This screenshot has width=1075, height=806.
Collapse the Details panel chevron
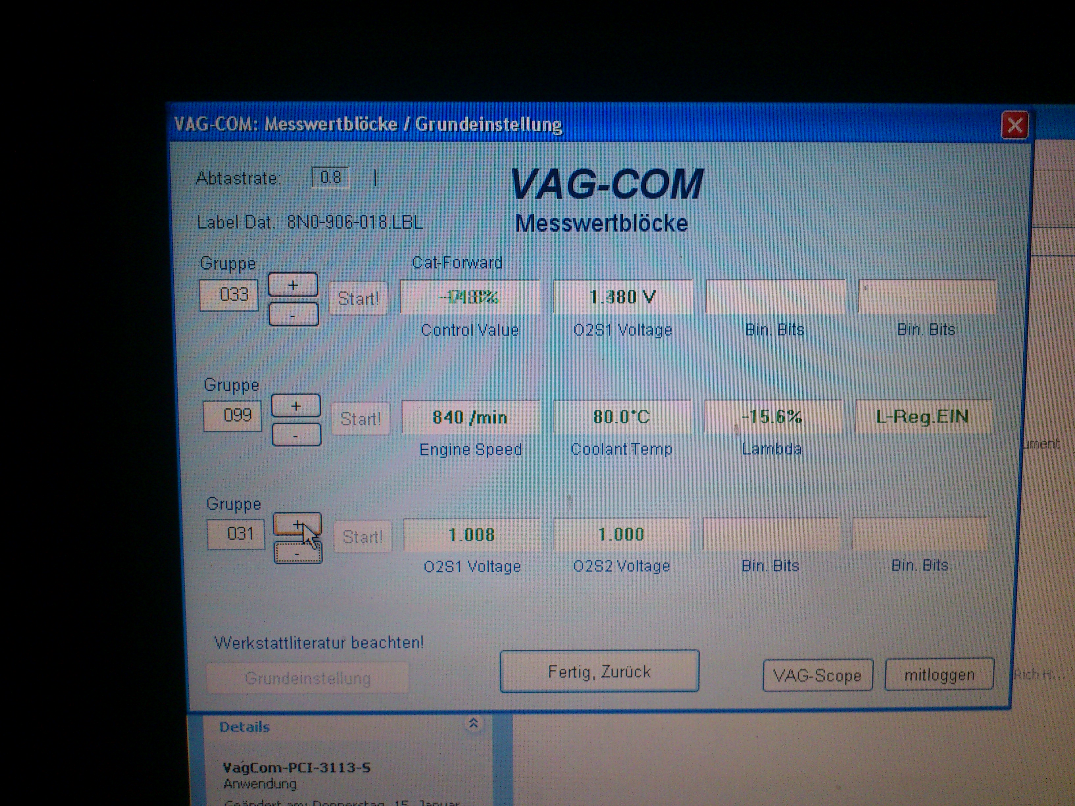pos(473,723)
